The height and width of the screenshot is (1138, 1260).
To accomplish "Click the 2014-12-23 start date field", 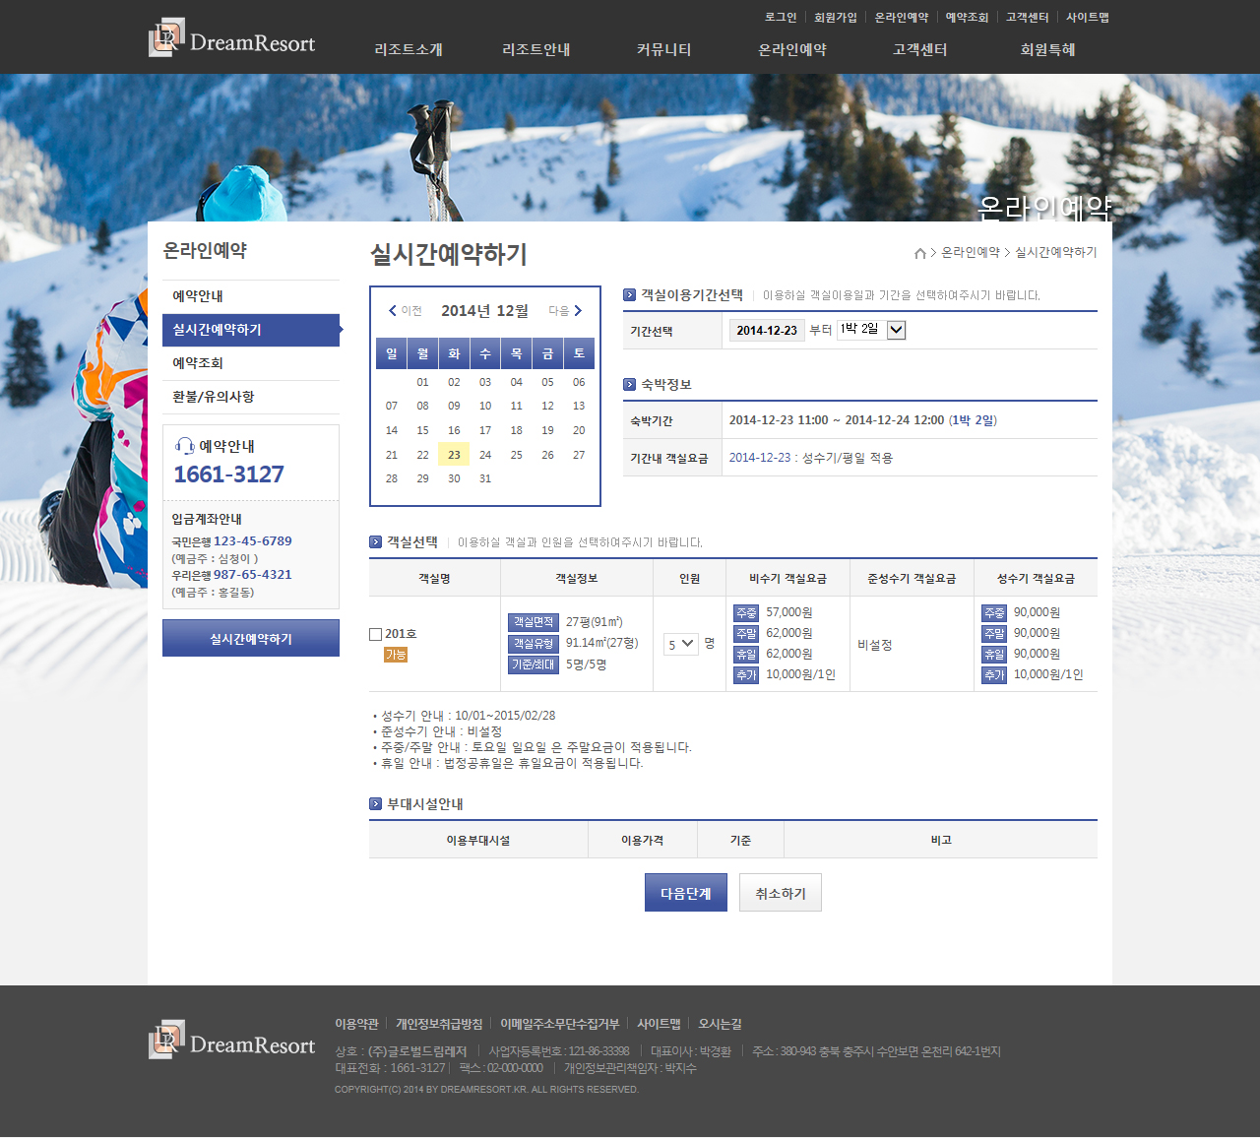I will point(767,331).
